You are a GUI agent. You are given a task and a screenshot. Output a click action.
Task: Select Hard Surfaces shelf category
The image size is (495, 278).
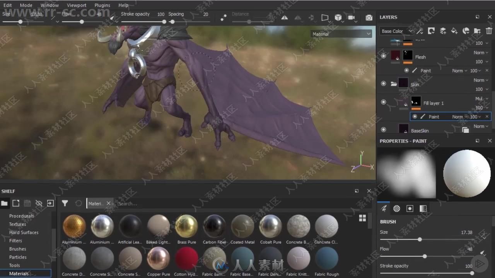pos(24,232)
